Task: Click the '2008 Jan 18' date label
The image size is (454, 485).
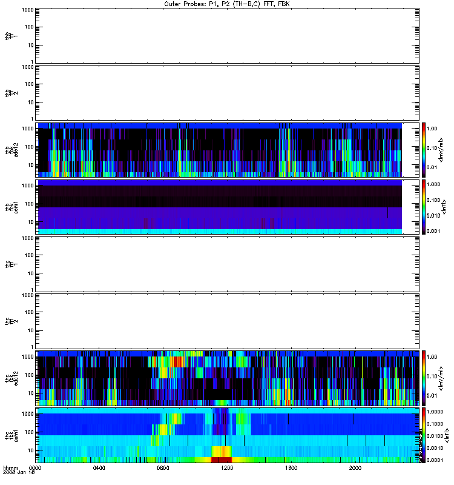Action: 19,473
